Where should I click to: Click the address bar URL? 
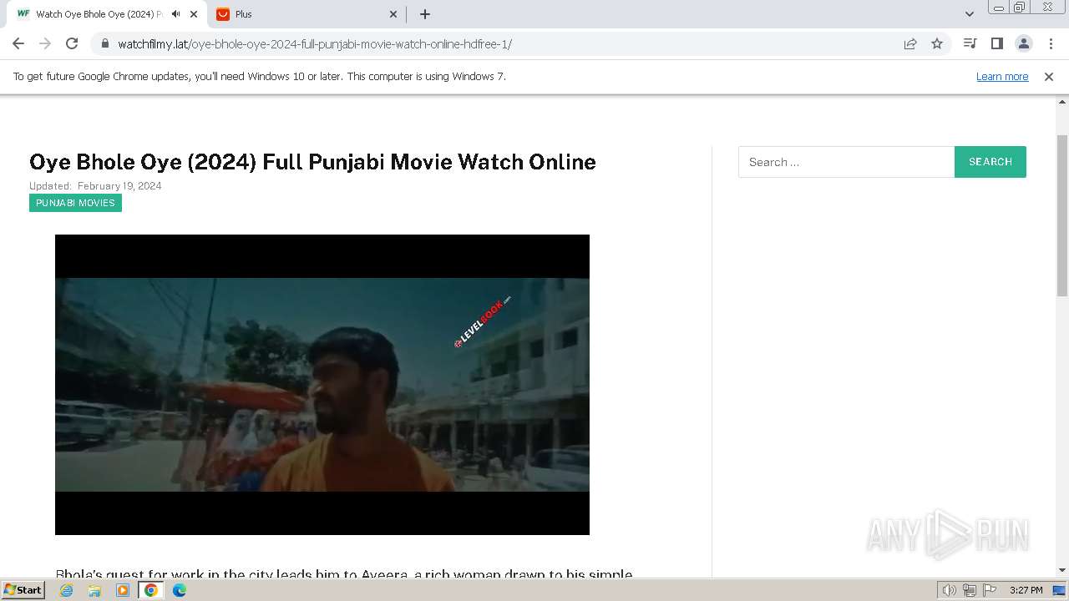pos(315,44)
